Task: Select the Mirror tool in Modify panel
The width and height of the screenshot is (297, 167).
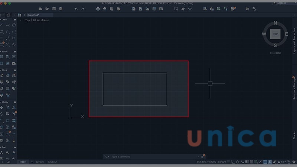Action: click(14, 107)
